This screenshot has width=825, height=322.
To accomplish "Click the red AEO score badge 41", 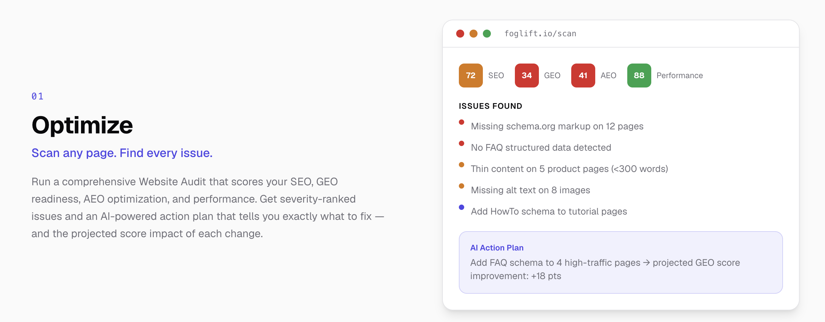I will coord(583,76).
